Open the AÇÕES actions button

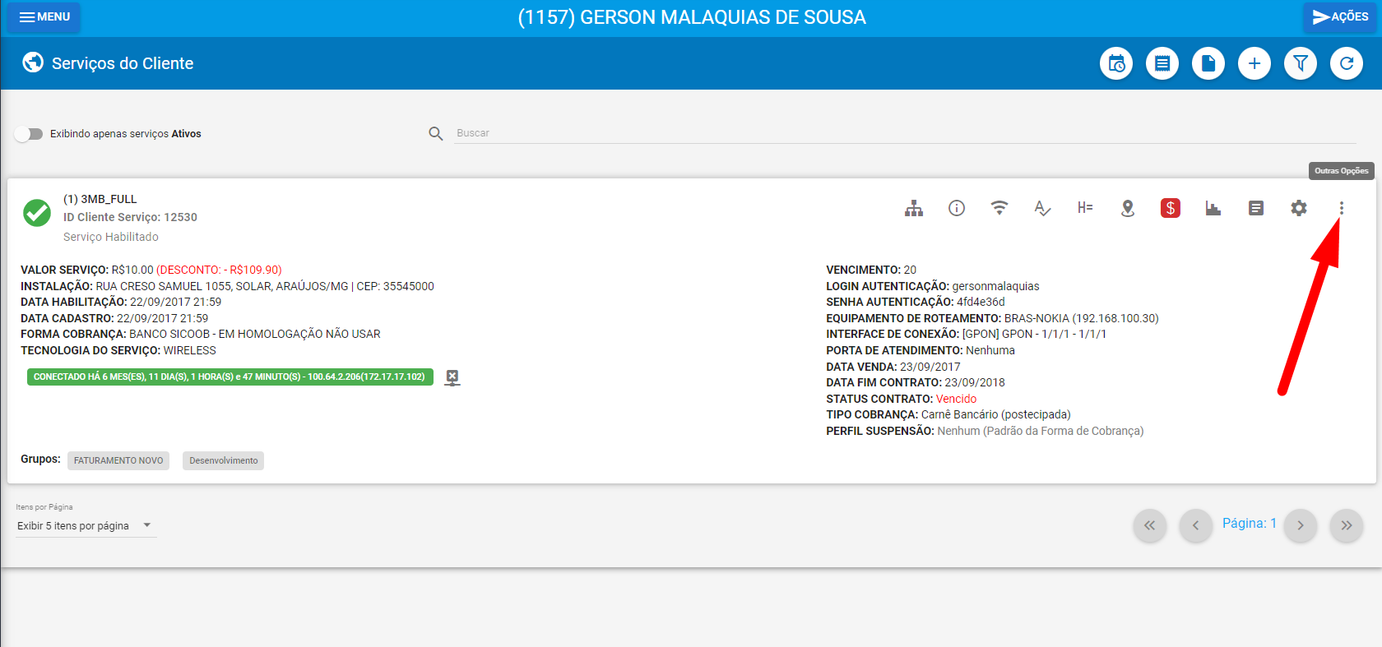pos(1340,17)
